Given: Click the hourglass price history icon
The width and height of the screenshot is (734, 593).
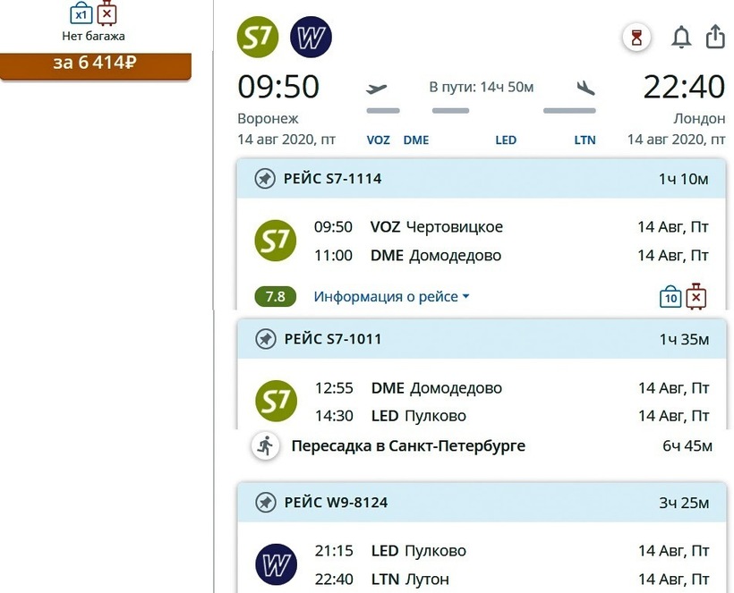Looking at the screenshot, I should point(636,38).
